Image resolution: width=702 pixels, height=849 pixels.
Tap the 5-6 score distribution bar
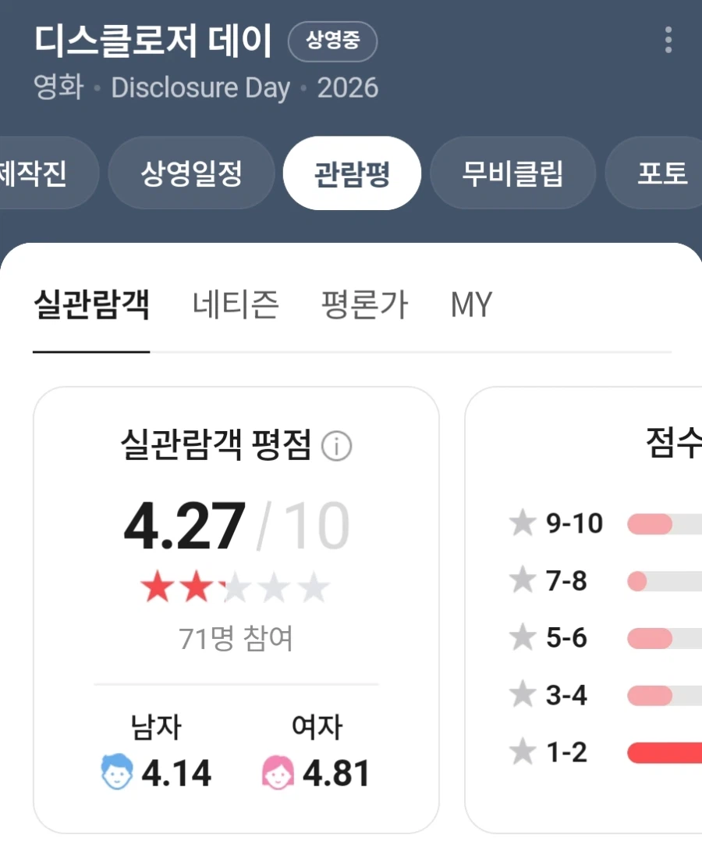[x=665, y=638]
